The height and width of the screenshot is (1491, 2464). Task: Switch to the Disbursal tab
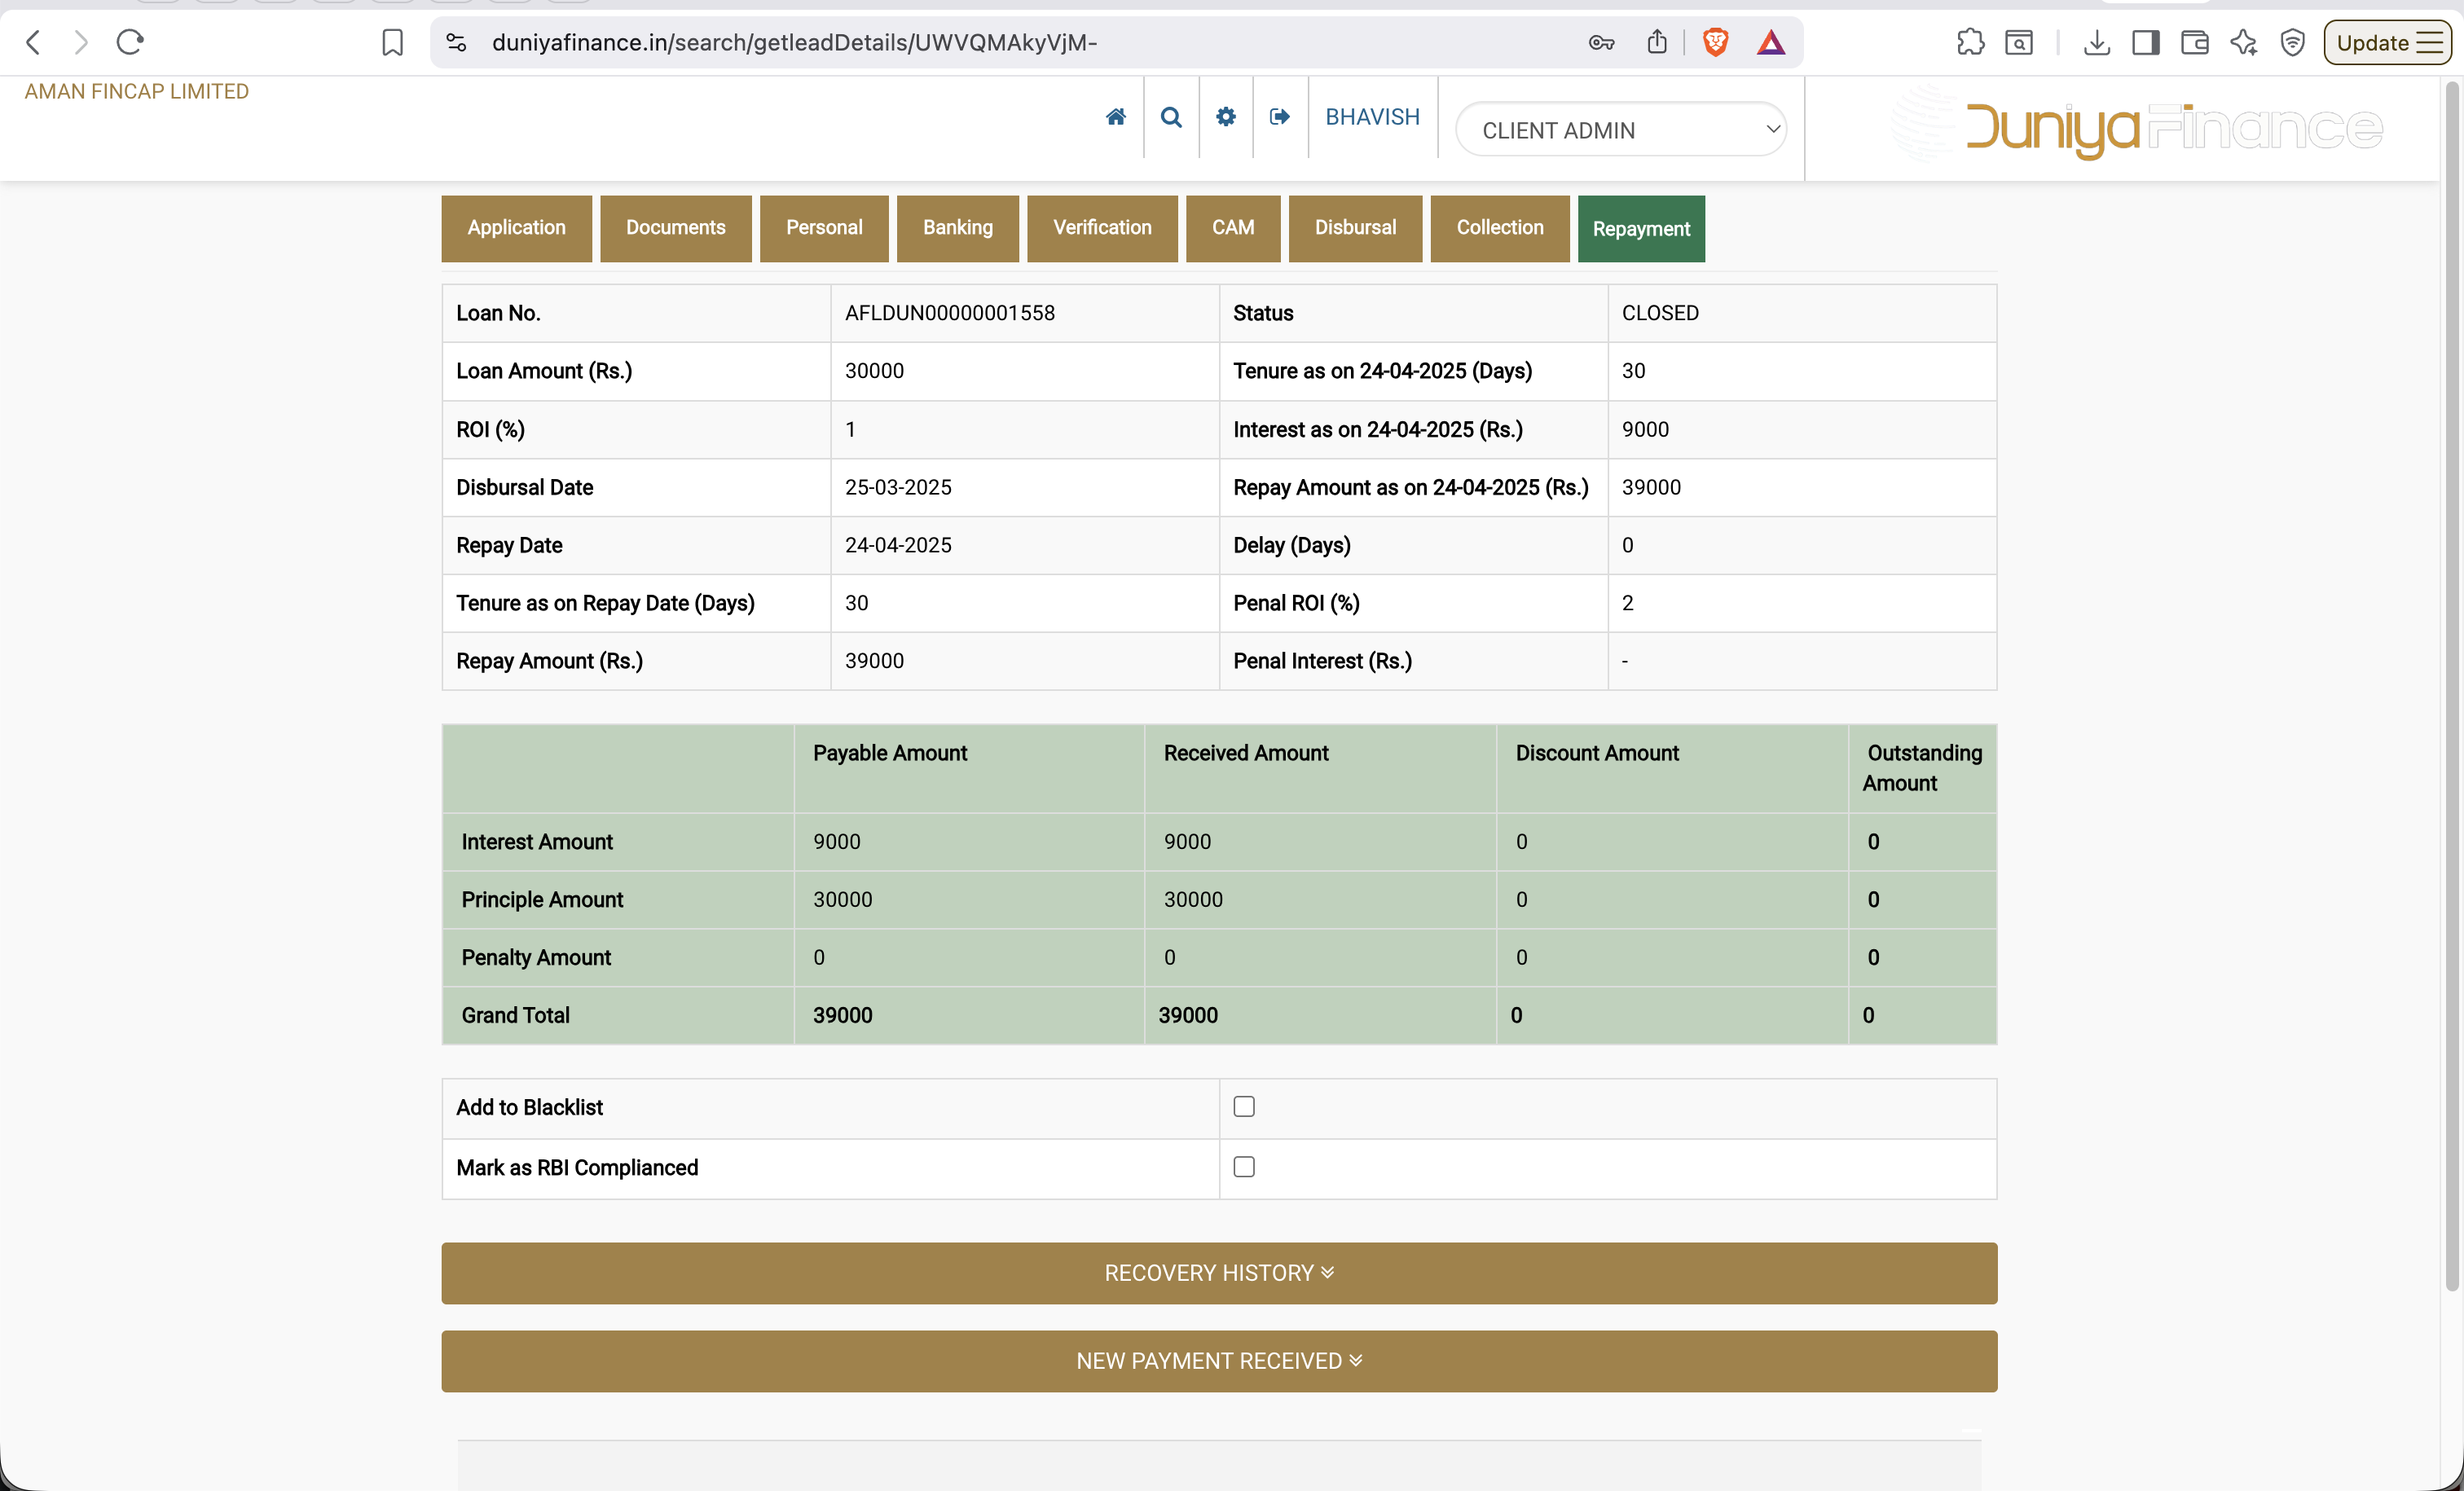(1355, 228)
